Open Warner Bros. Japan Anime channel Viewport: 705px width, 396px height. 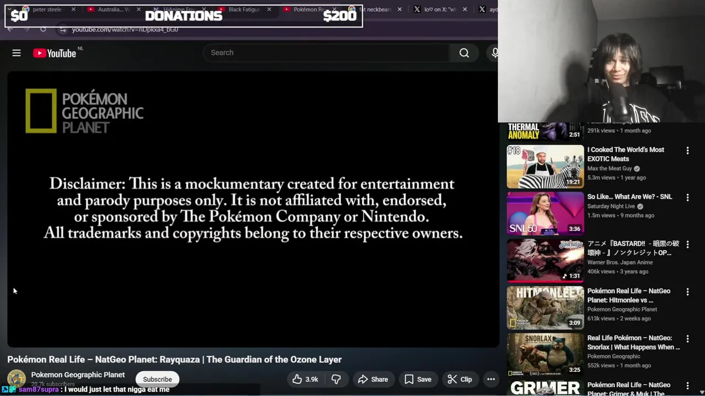620,262
